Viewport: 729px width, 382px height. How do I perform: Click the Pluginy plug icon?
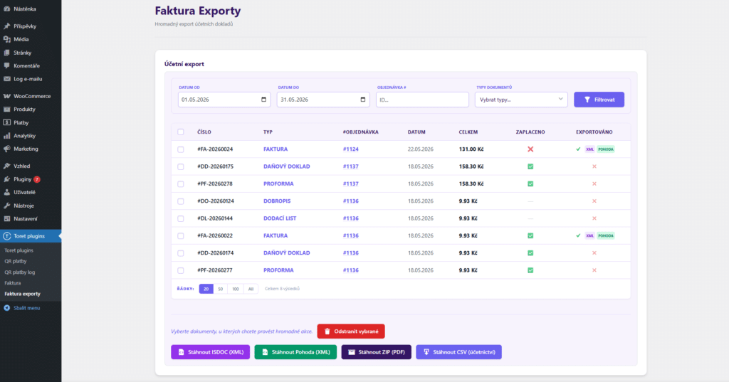click(x=7, y=179)
